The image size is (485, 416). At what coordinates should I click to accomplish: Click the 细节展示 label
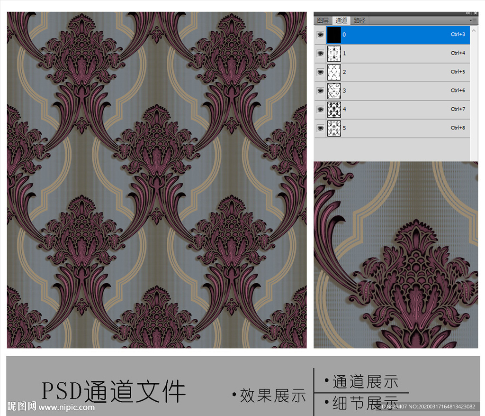[x=365, y=403]
